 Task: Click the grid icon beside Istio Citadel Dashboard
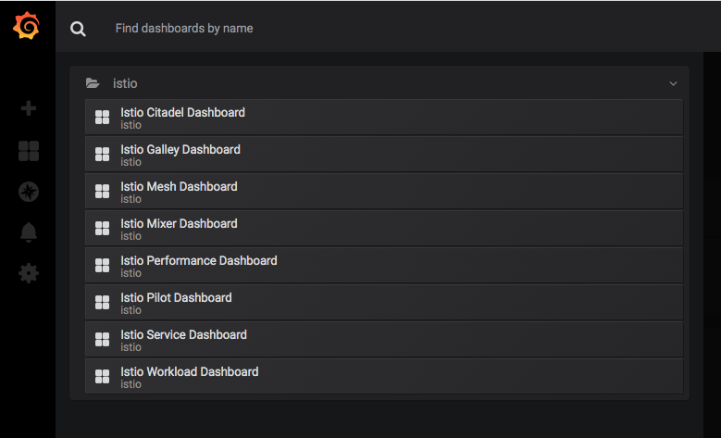(103, 119)
